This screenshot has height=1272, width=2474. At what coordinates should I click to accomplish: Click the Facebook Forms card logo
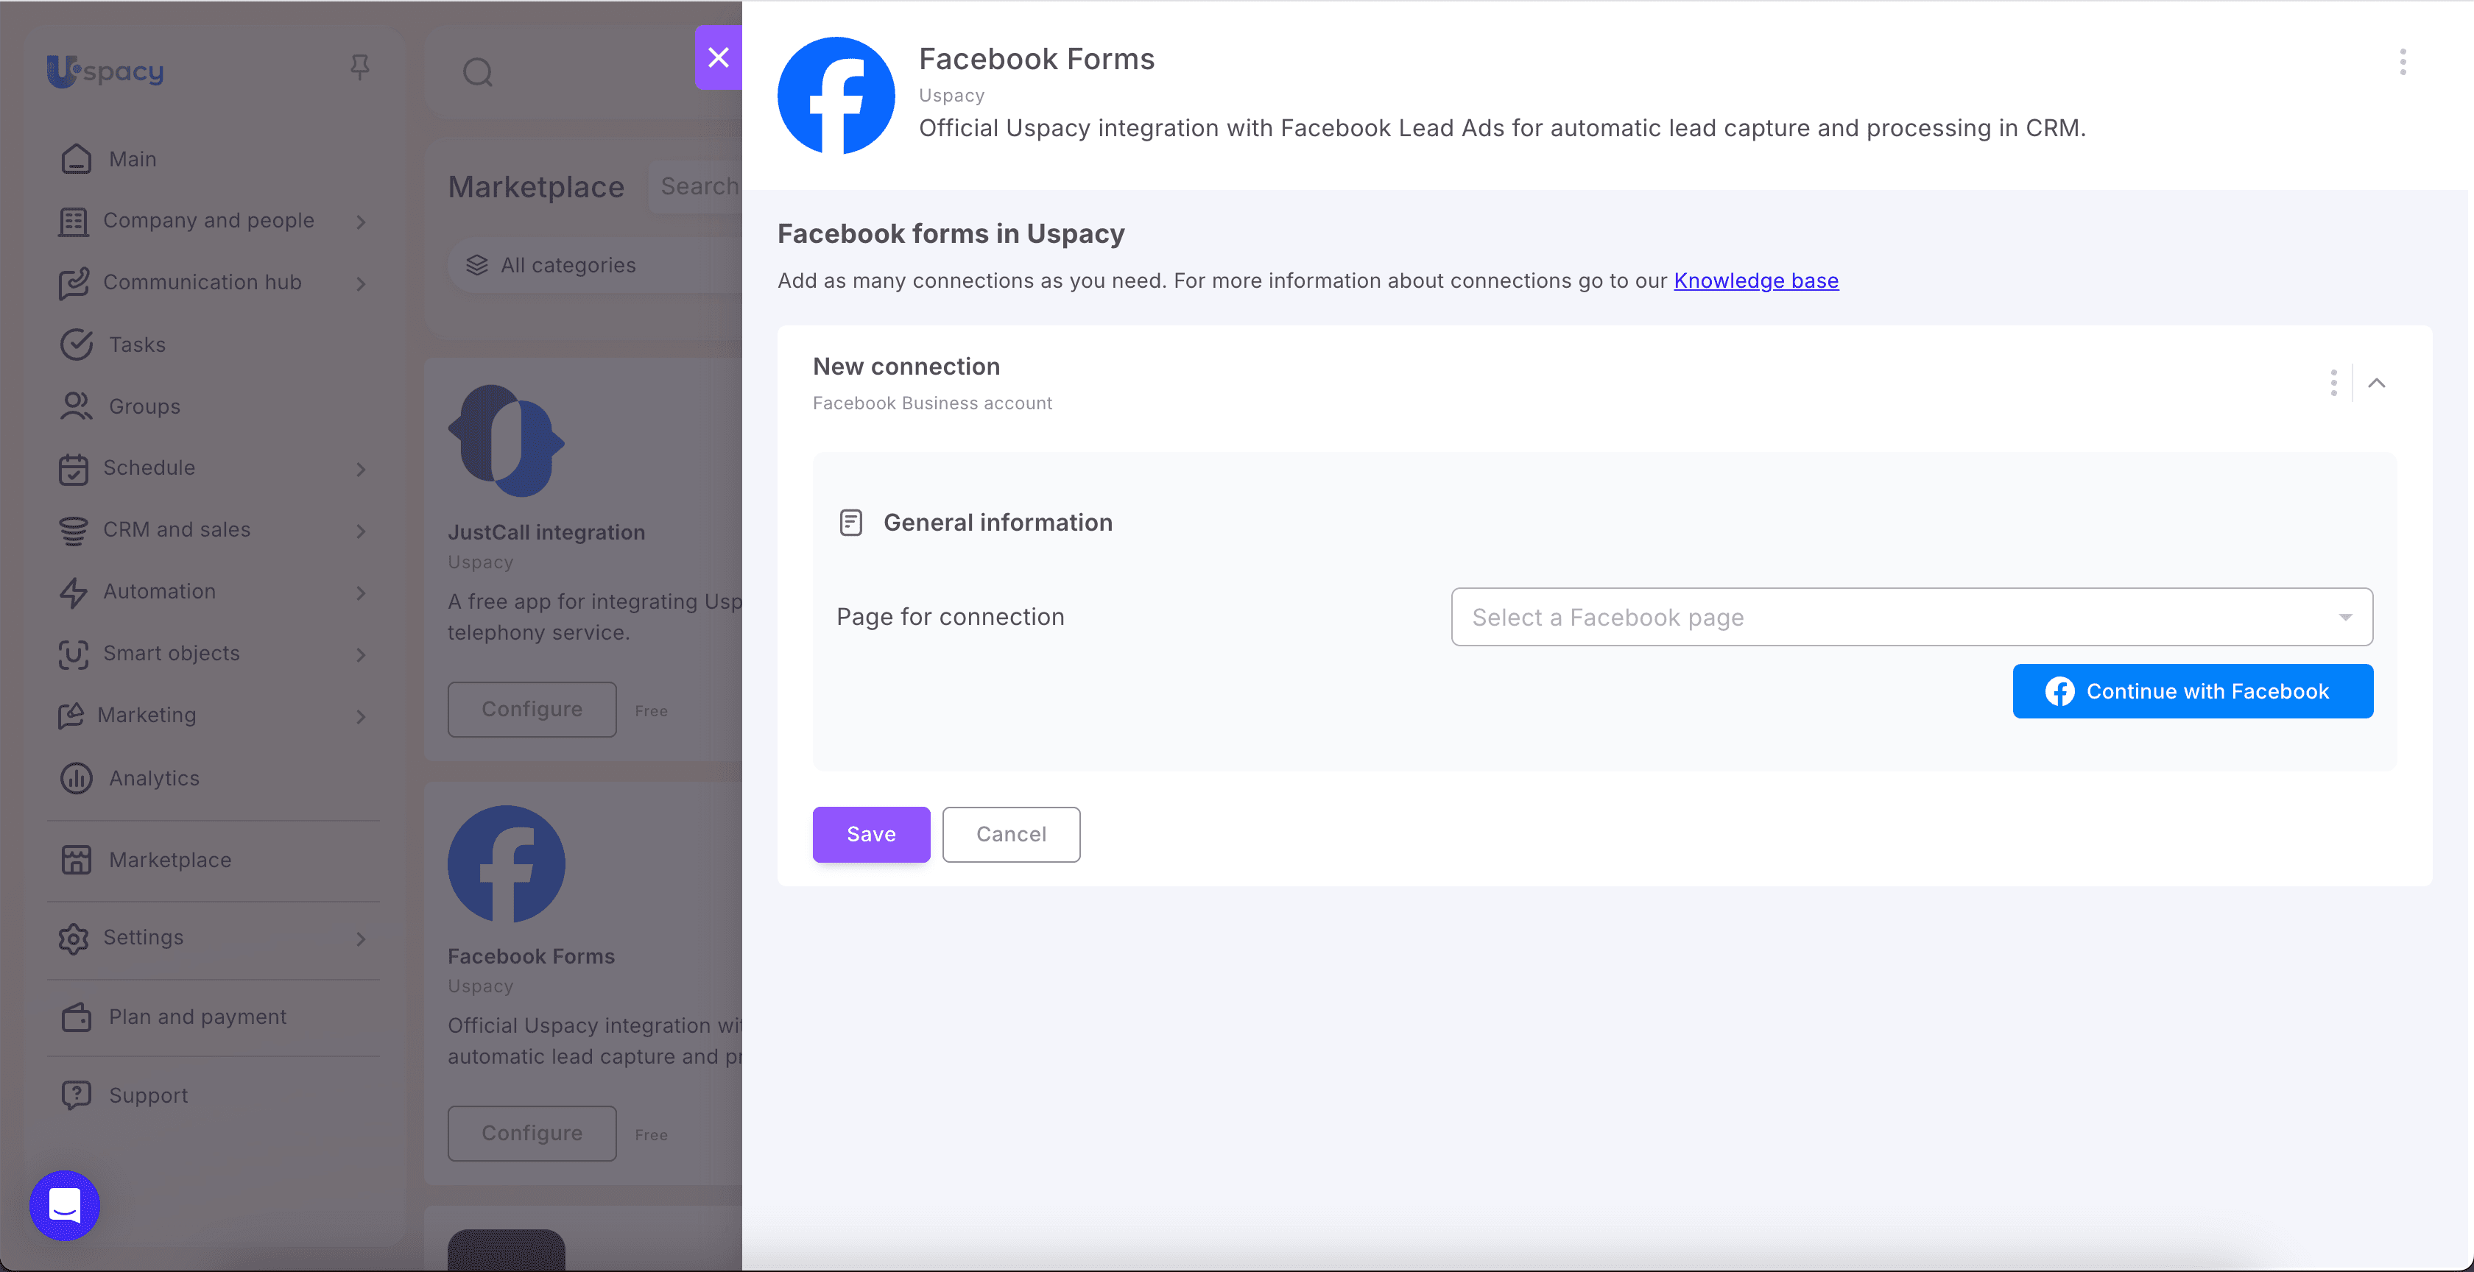pyautogui.click(x=506, y=864)
